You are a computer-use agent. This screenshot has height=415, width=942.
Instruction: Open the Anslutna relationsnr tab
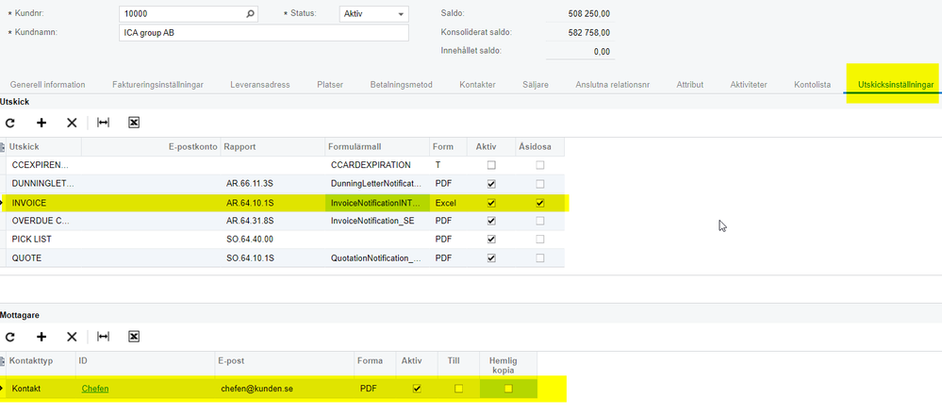(x=613, y=85)
